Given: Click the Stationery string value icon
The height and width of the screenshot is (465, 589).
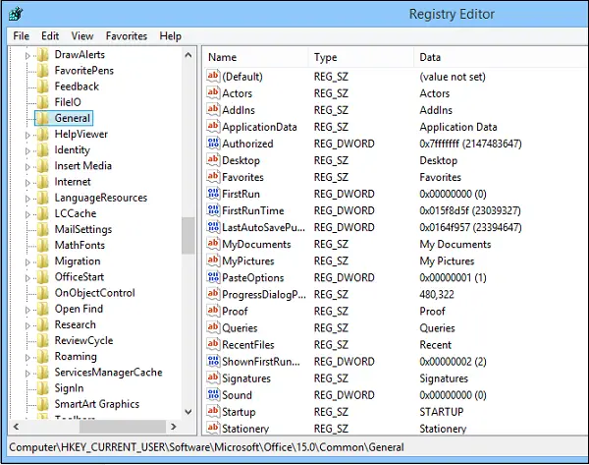Looking at the screenshot, I should tap(213, 428).
